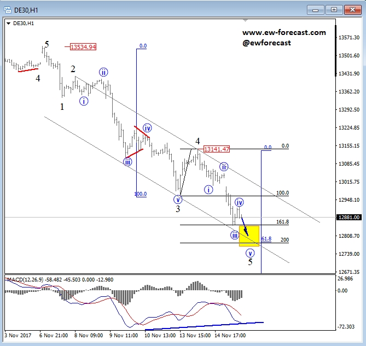
Task: Click the chart shift marker triangle at top
Action: click(245, 21)
